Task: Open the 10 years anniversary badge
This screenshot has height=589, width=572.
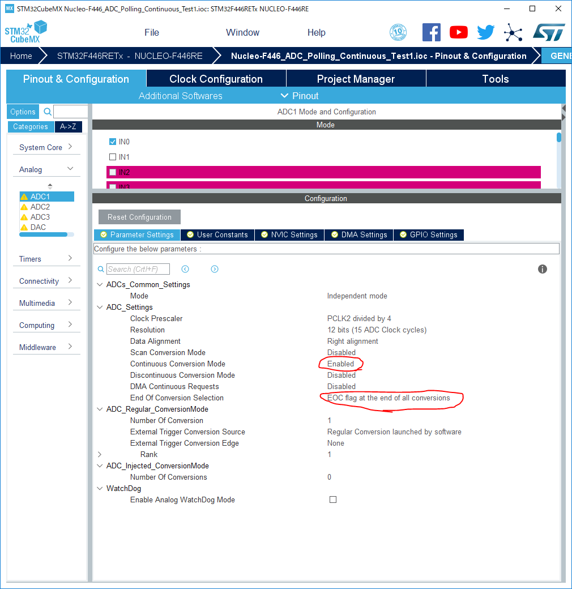Action: pyautogui.click(x=398, y=32)
